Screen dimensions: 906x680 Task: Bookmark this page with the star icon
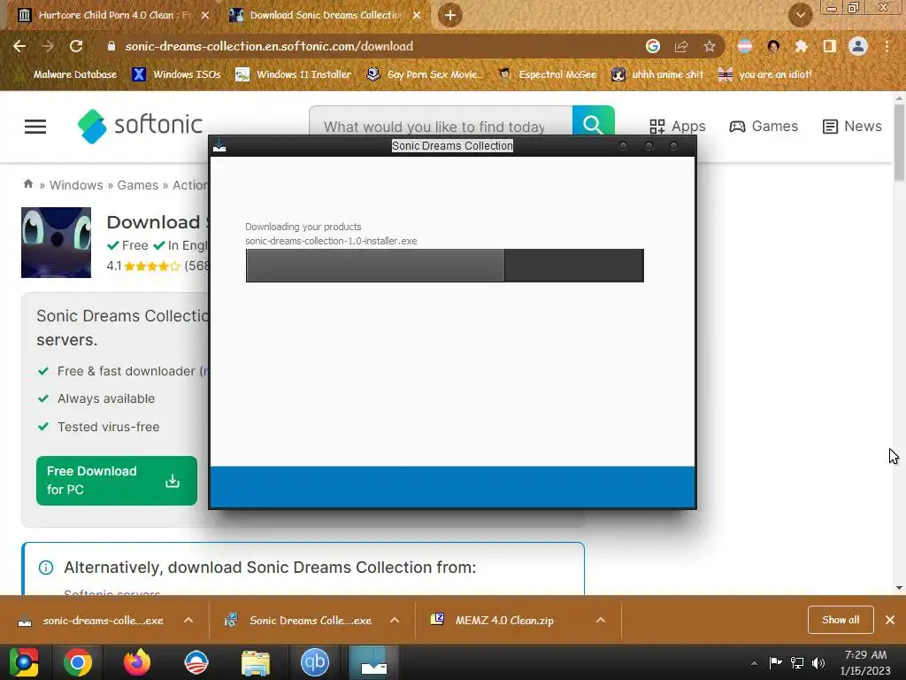click(x=710, y=46)
